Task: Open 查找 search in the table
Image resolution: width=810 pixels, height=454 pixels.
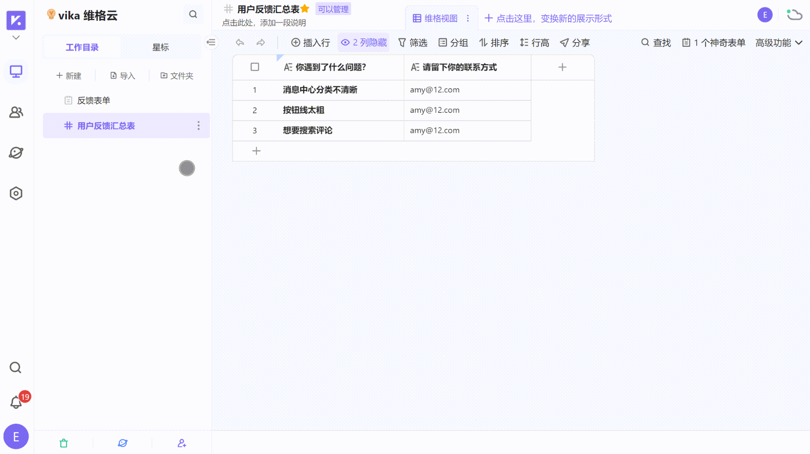Action: click(655, 43)
